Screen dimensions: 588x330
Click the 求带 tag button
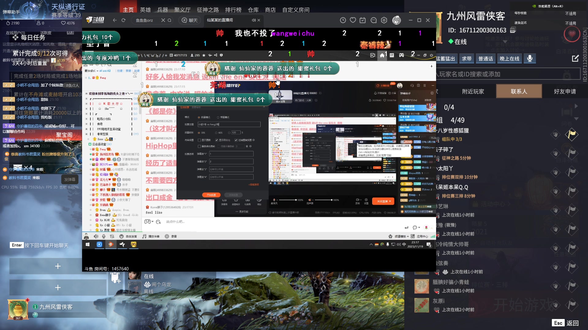pyautogui.click(x=466, y=59)
